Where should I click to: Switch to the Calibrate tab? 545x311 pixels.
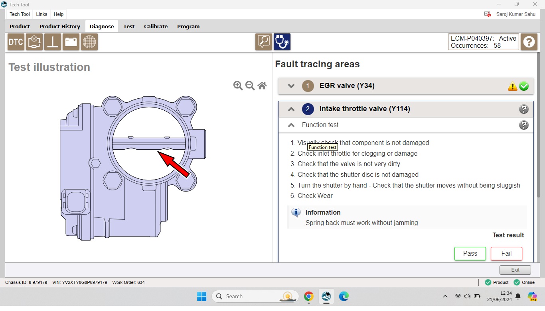pyautogui.click(x=156, y=26)
